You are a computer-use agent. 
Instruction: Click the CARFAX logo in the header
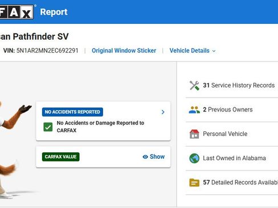17,12
